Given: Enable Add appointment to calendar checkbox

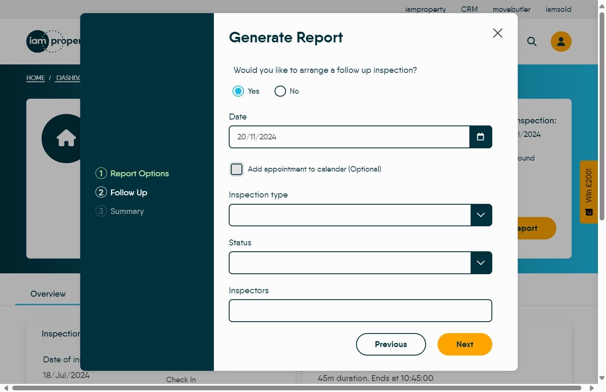Looking at the screenshot, I should pos(236,169).
